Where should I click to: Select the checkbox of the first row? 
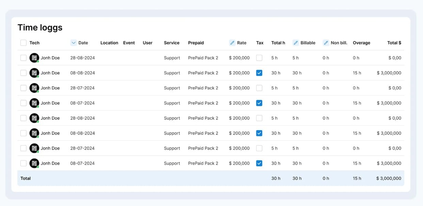pos(23,58)
